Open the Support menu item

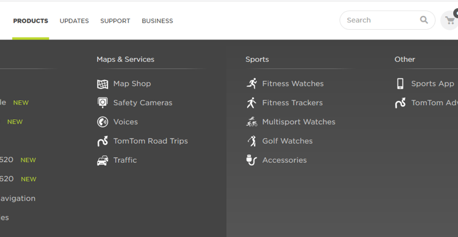coord(115,21)
